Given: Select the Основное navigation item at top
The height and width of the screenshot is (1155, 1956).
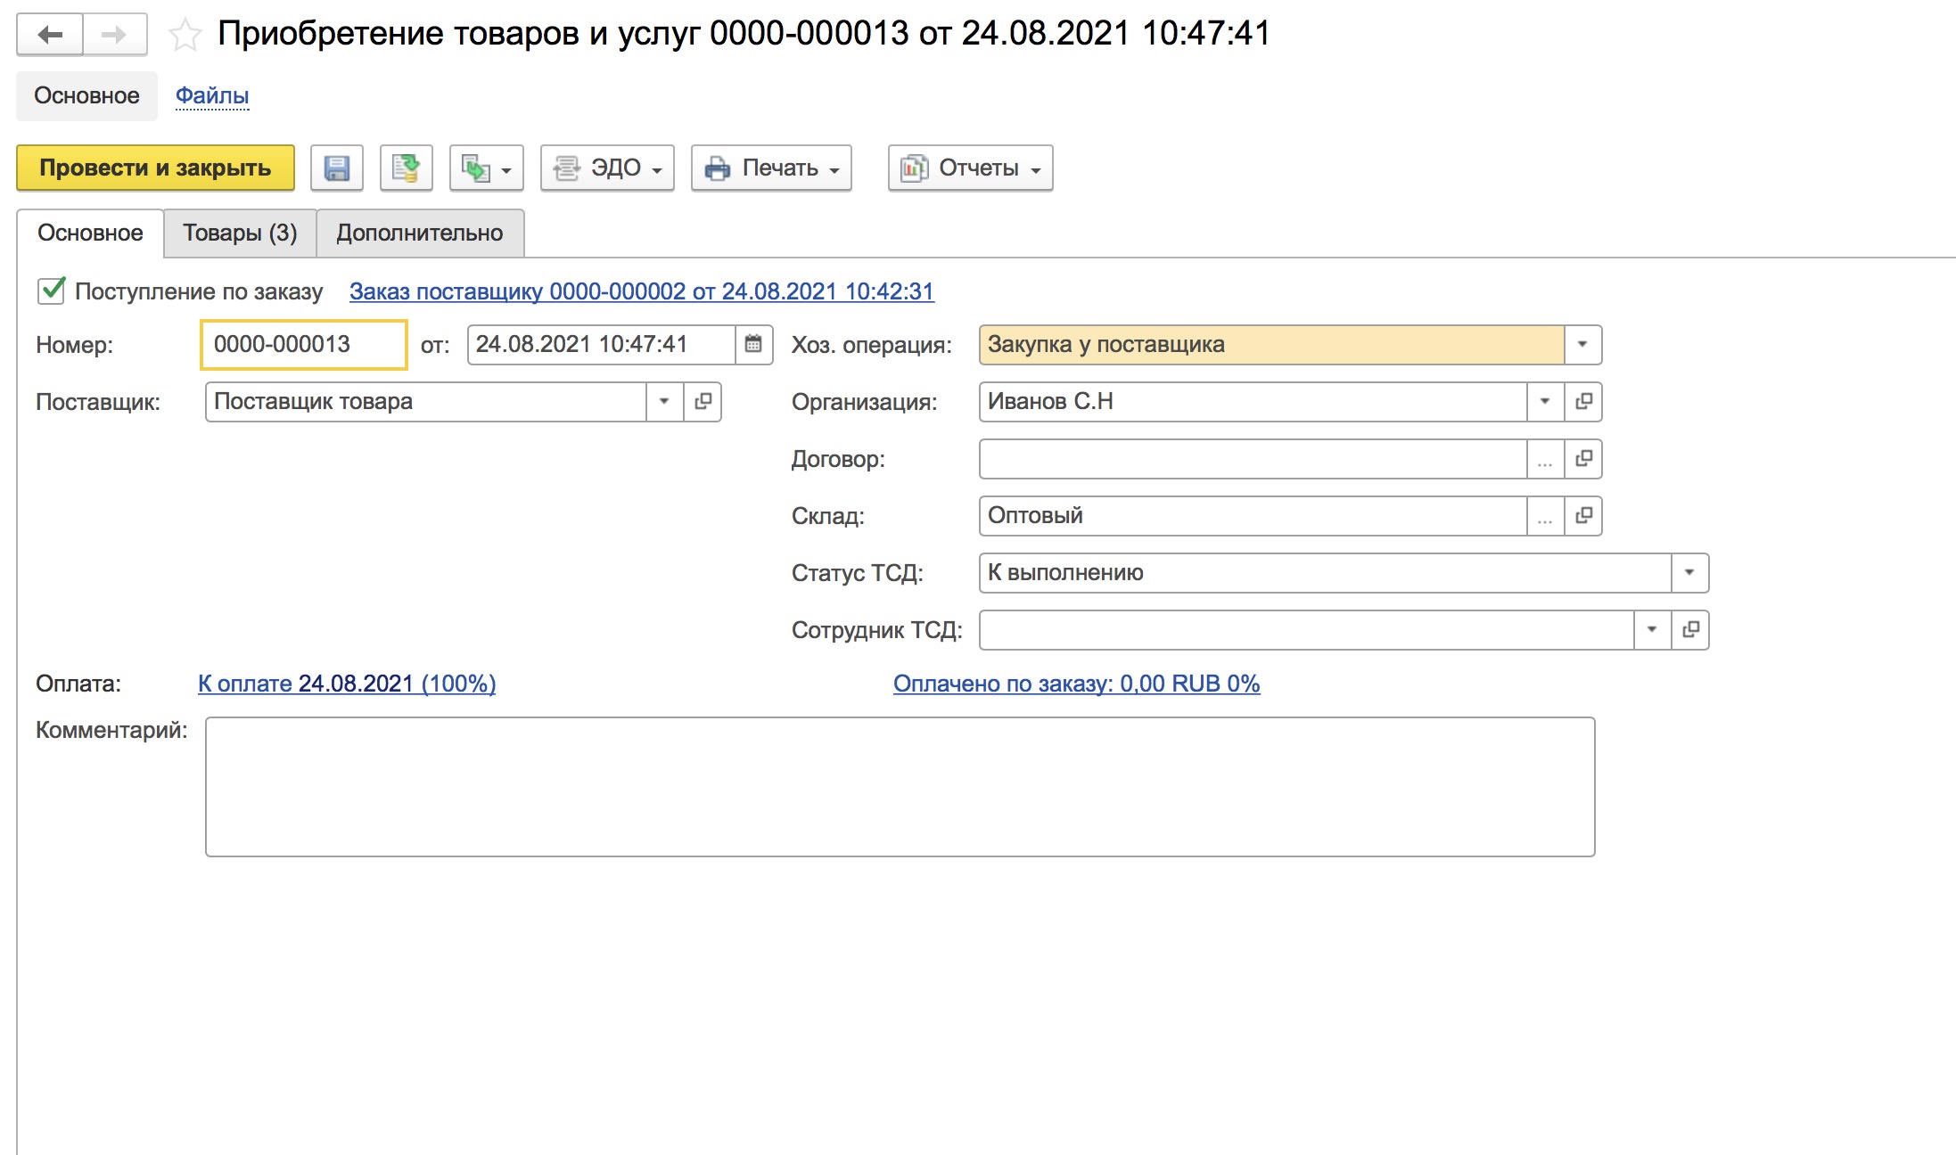Looking at the screenshot, I should click(86, 95).
